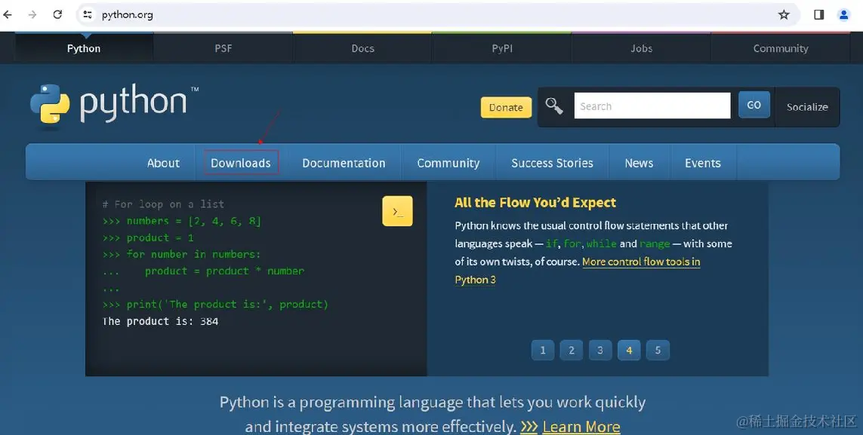Open the Community menu in blue navbar
863x435 pixels.
coord(448,163)
